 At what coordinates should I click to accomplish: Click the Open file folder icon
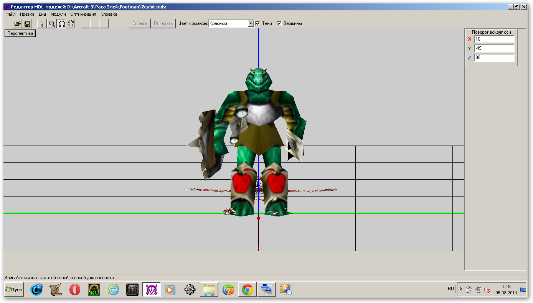point(17,24)
